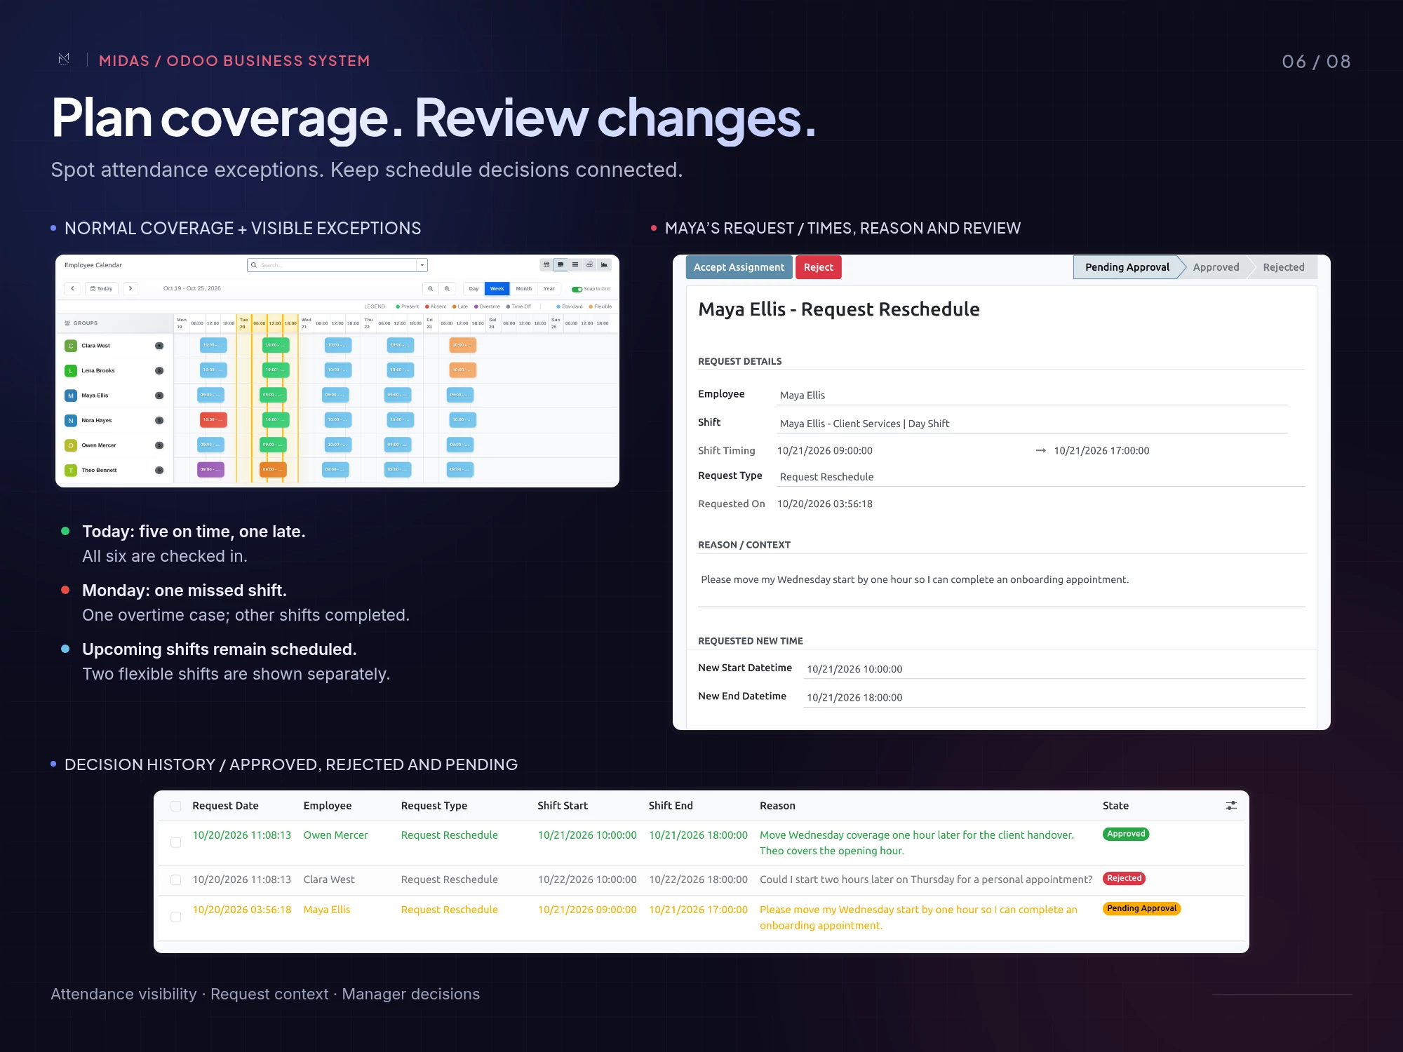
Task: Edit the New Start Datetime field
Action: point(1054,669)
